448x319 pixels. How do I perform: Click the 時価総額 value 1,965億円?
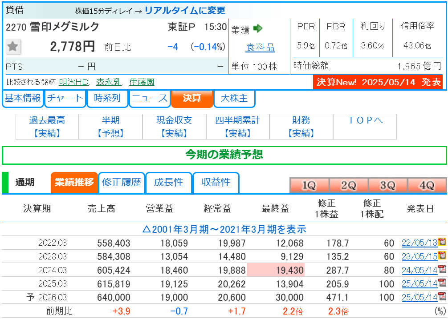[419, 66]
